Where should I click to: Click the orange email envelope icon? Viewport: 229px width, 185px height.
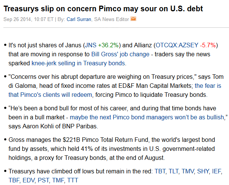coord(133,19)
